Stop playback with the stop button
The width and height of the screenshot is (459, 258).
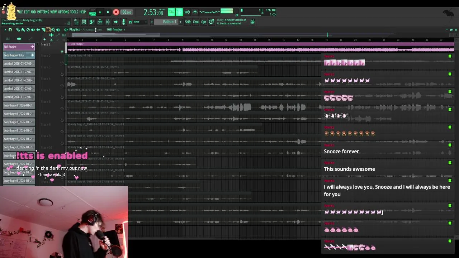pyautogui.click(x=108, y=12)
